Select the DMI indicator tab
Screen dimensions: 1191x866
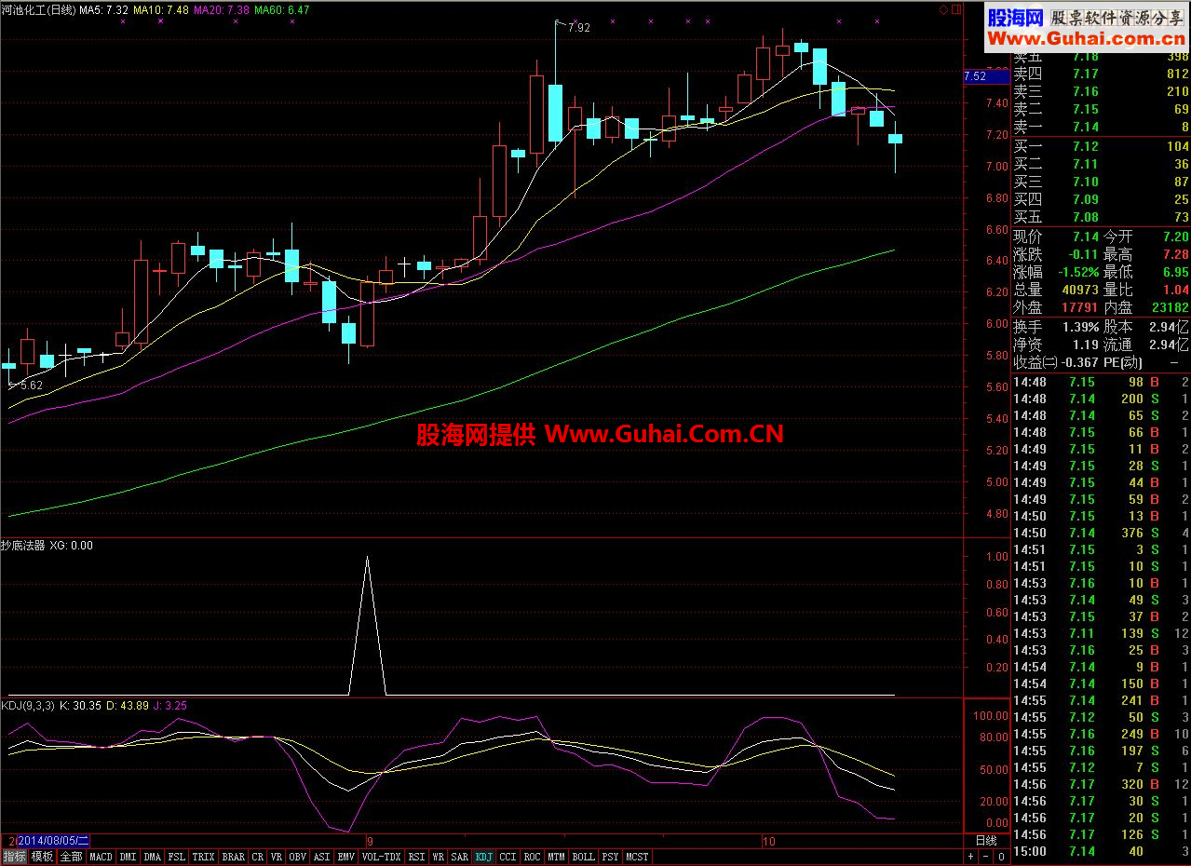pos(128,856)
